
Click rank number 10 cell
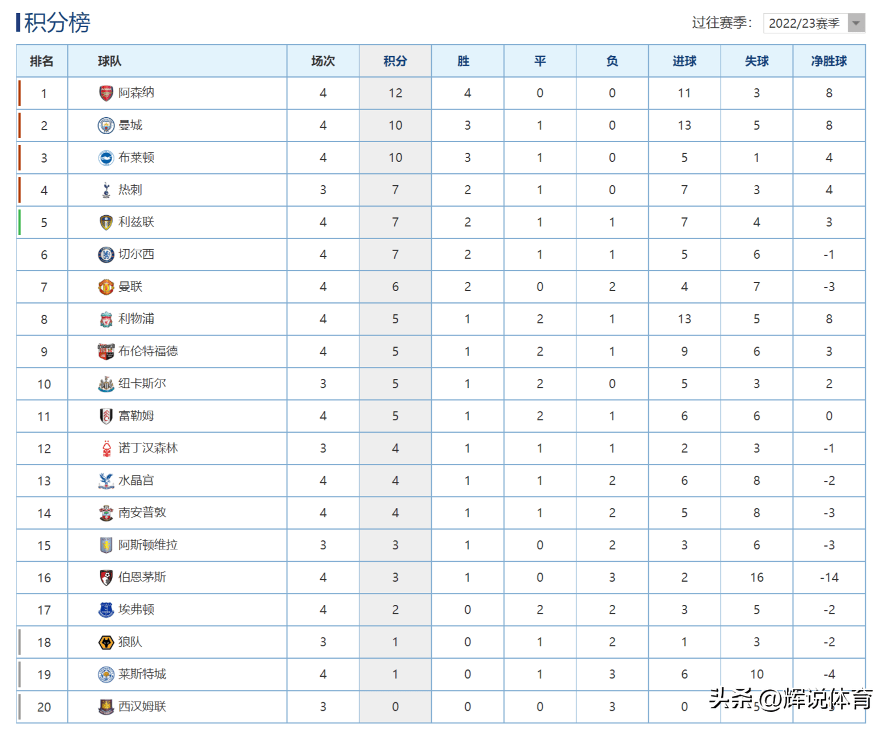pyautogui.click(x=44, y=384)
